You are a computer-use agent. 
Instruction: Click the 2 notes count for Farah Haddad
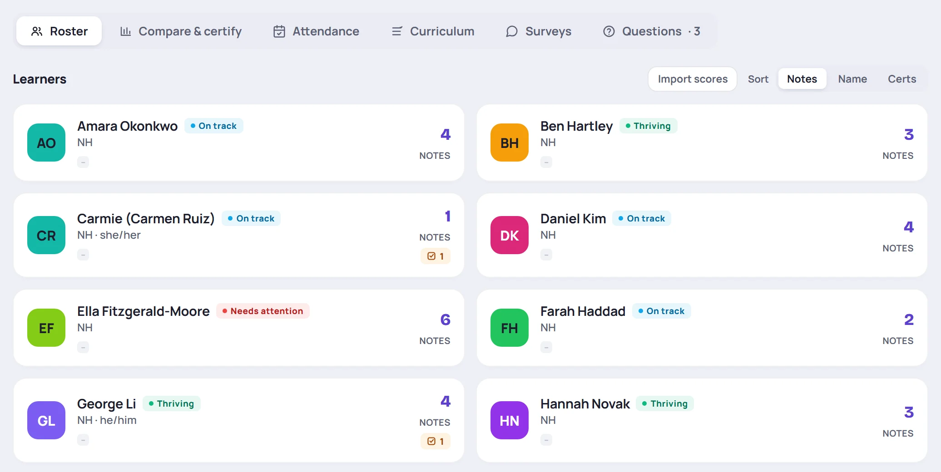click(909, 320)
